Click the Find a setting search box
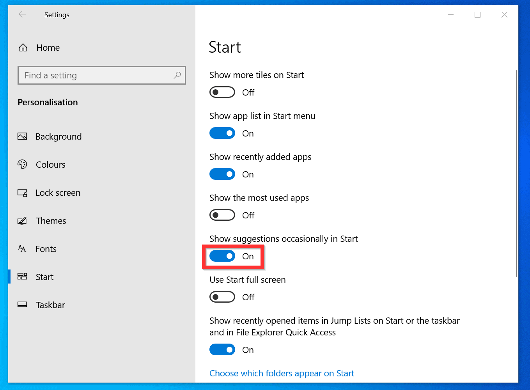530x390 pixels. (102, 75)
